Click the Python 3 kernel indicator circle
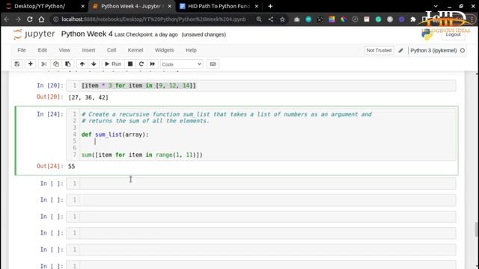Viewport: 479px width, 269px height. click(463, 50)
